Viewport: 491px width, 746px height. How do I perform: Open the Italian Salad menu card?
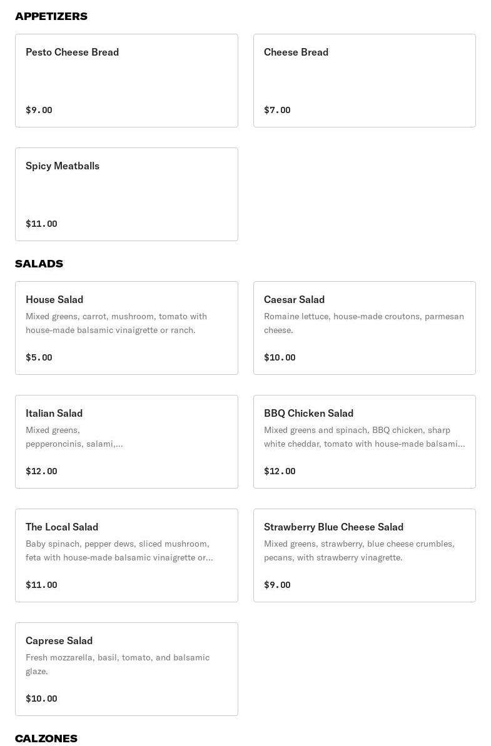[x=126, y=442]
